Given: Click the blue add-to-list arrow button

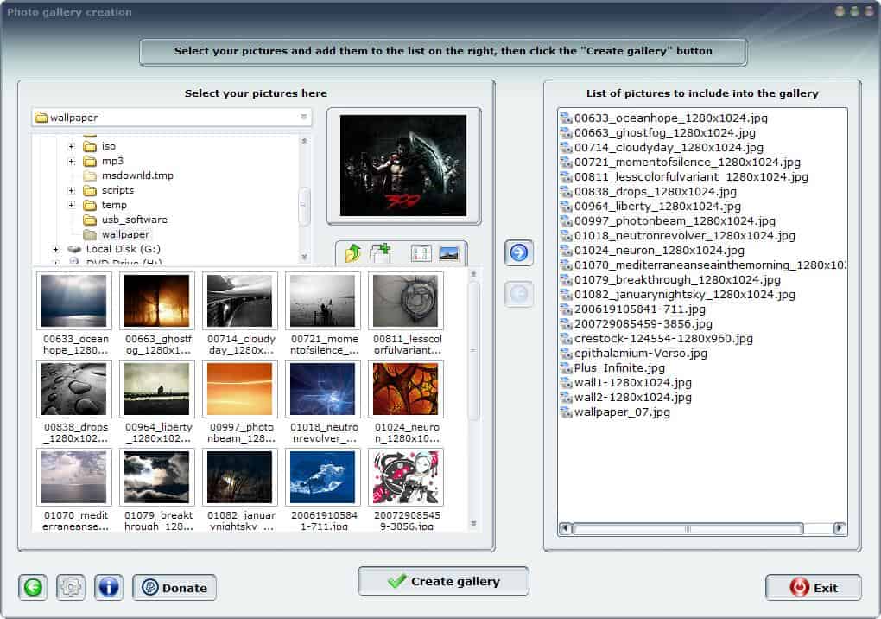Looking at the screenshot, I should 519,252.
